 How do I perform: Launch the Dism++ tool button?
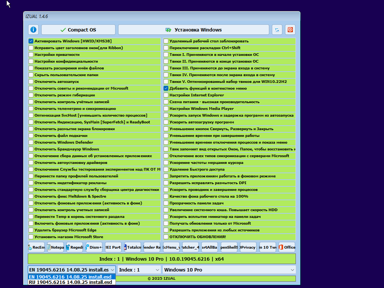click(x=94, y=247)
